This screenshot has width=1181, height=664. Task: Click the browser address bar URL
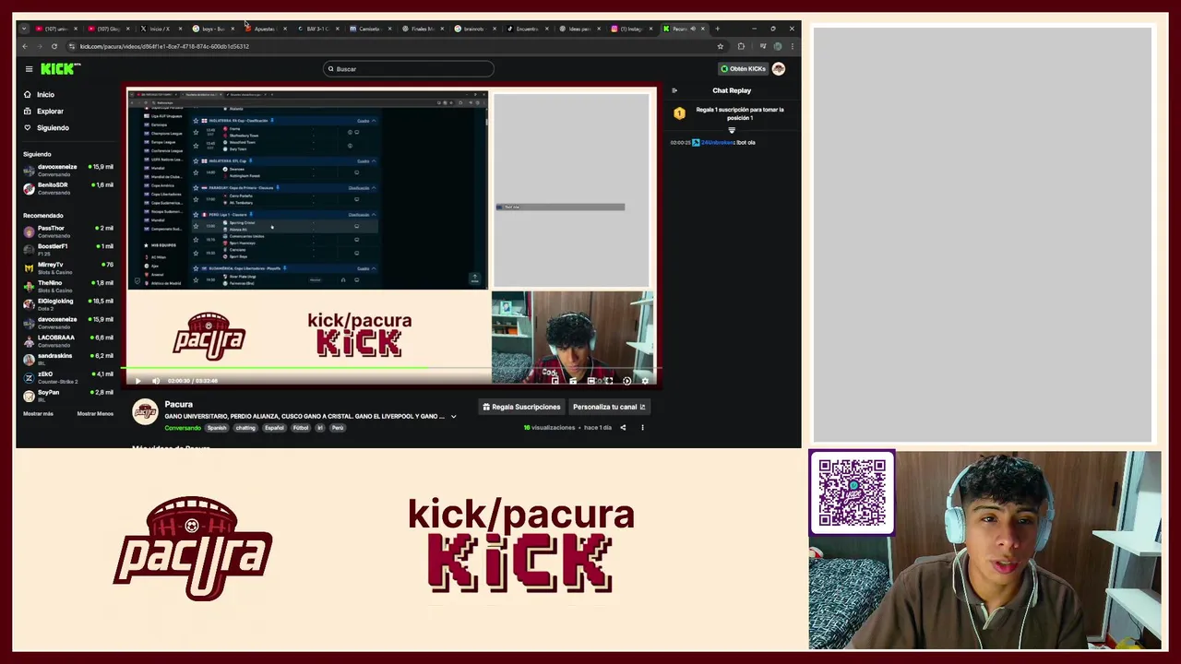(164, 46)
